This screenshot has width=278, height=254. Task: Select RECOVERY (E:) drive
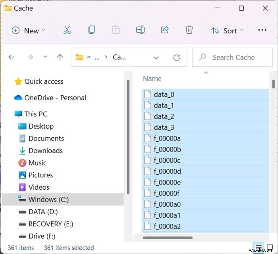(51, 224)
